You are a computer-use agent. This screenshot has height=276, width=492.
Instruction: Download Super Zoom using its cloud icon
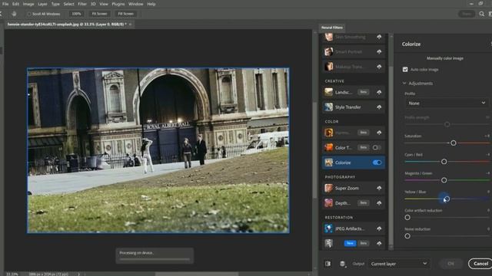[x=379, y=188]
